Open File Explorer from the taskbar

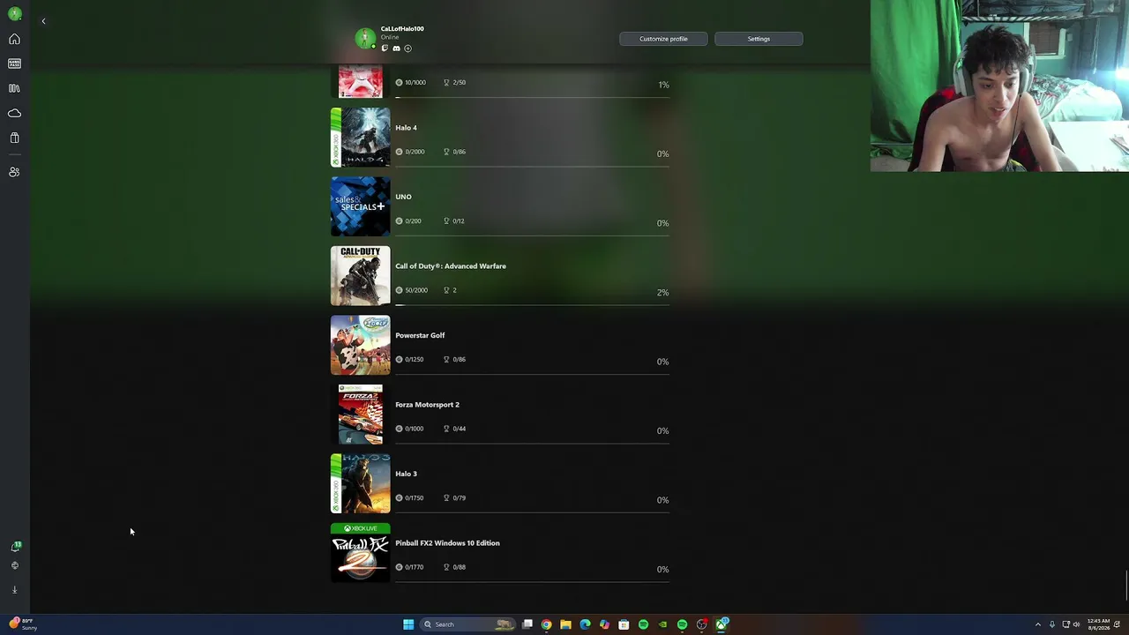pos(565,624)
